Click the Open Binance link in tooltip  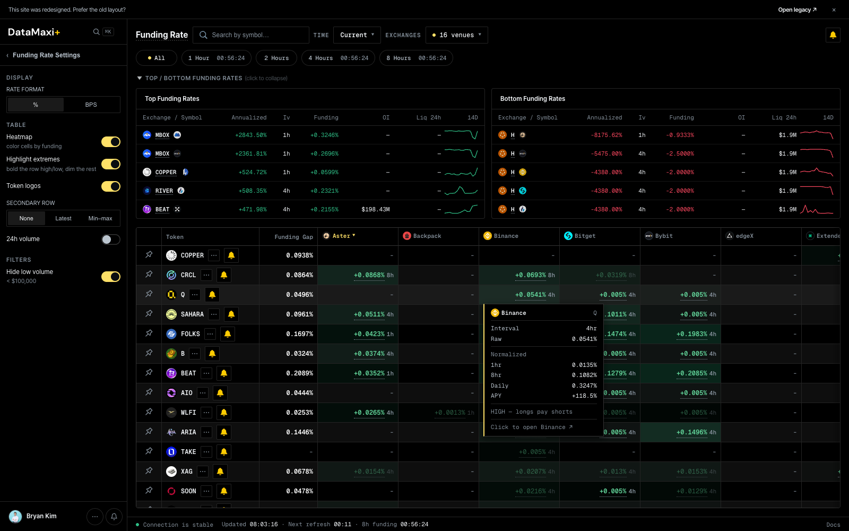(x=532, y=427)
